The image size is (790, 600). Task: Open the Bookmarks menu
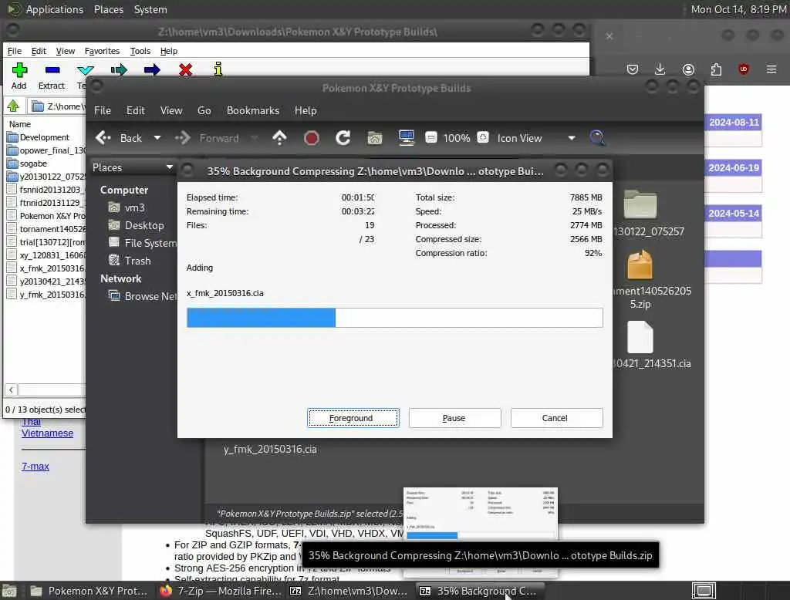pyautogui.click(x=253, y=110)
